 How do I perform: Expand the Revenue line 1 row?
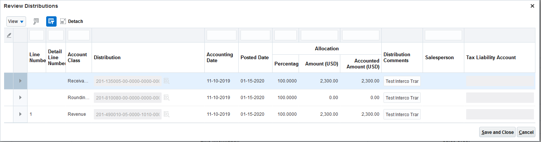[x=20, y=114]
